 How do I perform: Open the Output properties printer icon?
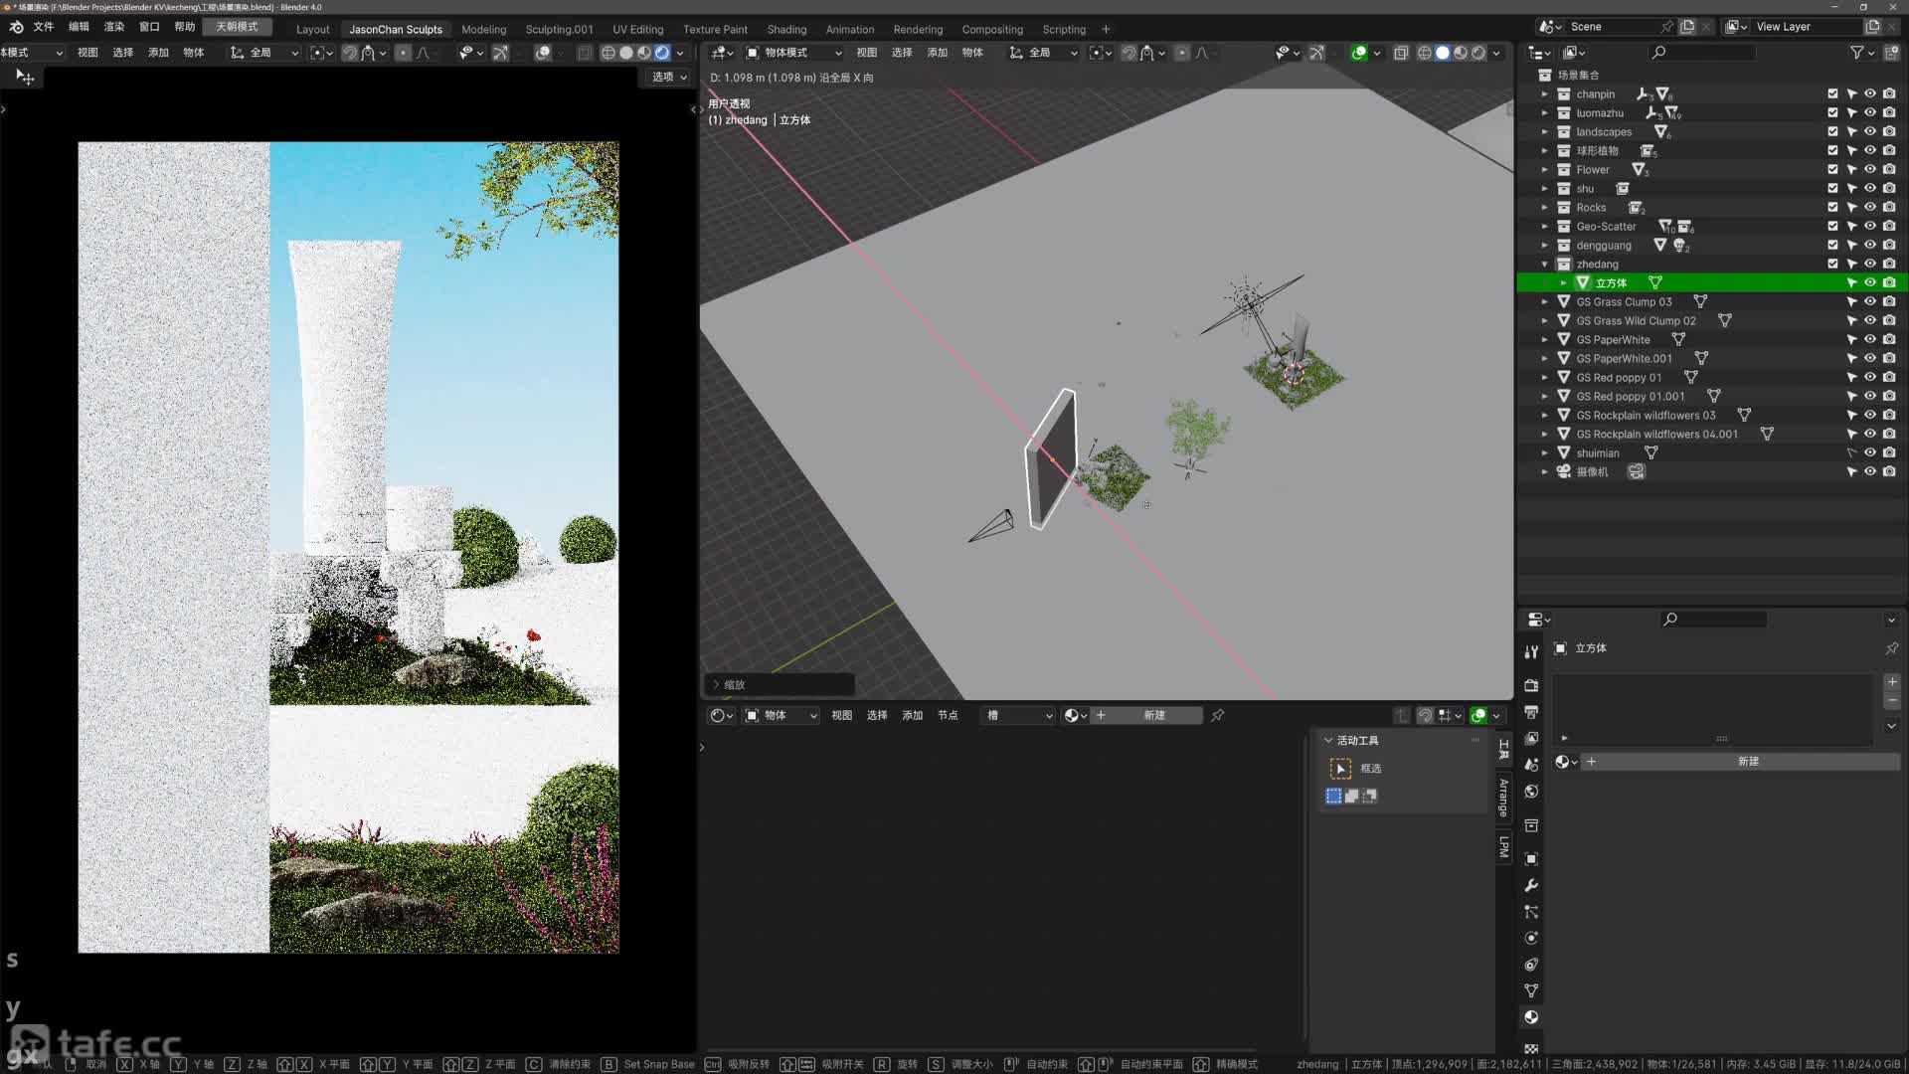pos(1531,712)
